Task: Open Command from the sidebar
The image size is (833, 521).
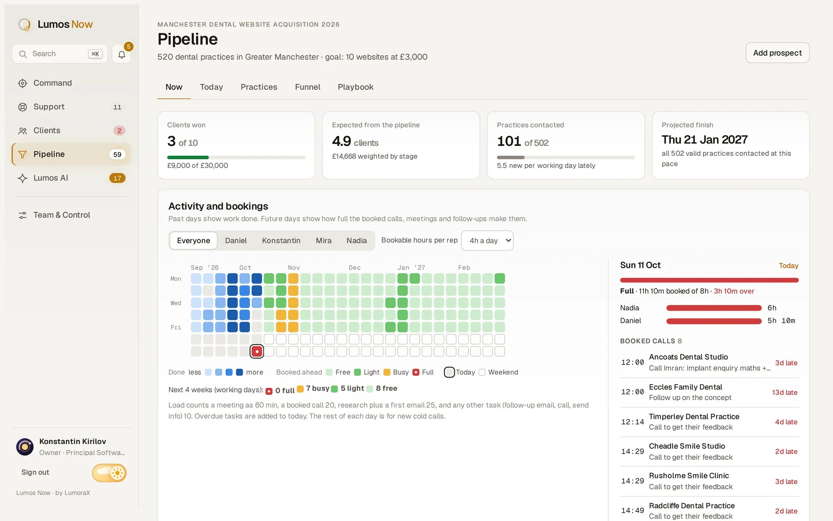Action: pos(71,83)
